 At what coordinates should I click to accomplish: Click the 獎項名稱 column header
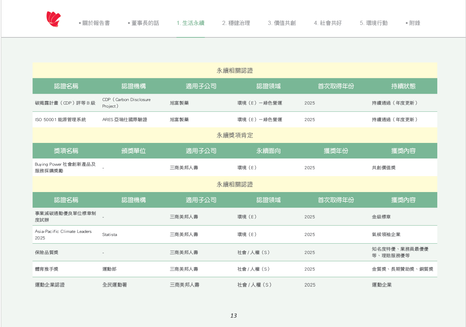point(66,151)
